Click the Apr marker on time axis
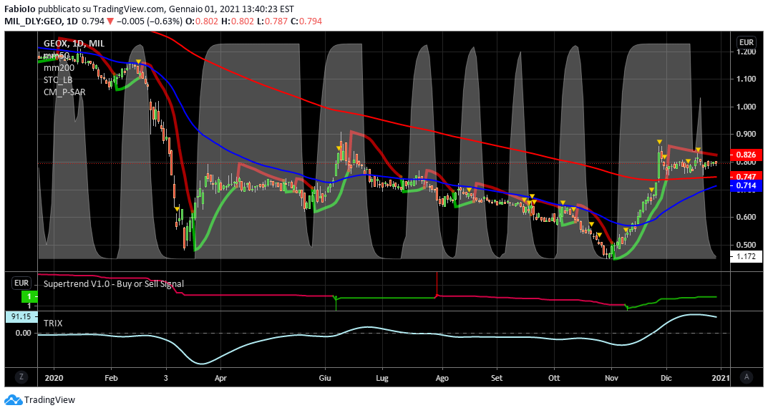 pos(220,376)
